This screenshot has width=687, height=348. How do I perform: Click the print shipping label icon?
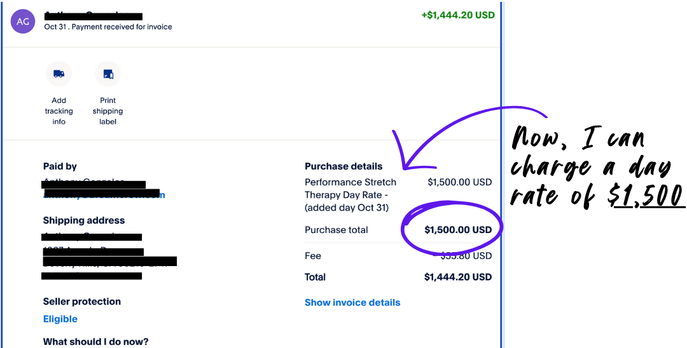point(108,74)
